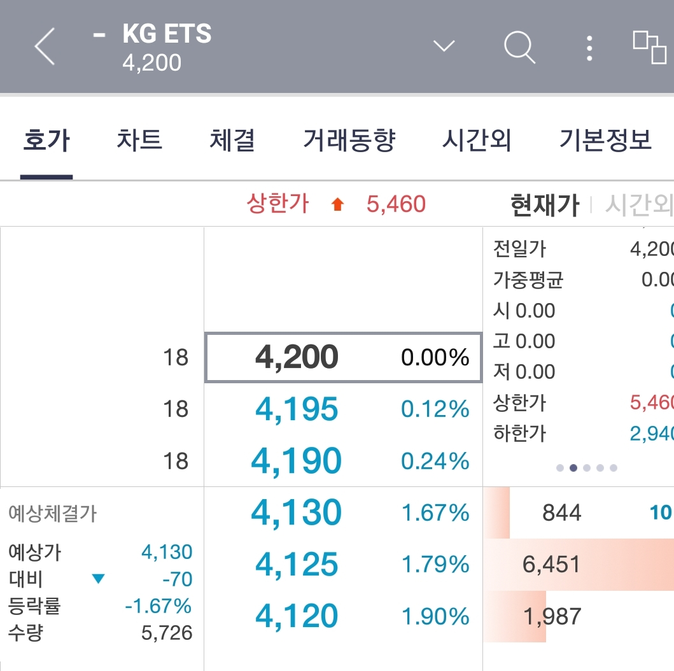Select the 시간외 option beside 현재가
674x671 pixels.
639,204
